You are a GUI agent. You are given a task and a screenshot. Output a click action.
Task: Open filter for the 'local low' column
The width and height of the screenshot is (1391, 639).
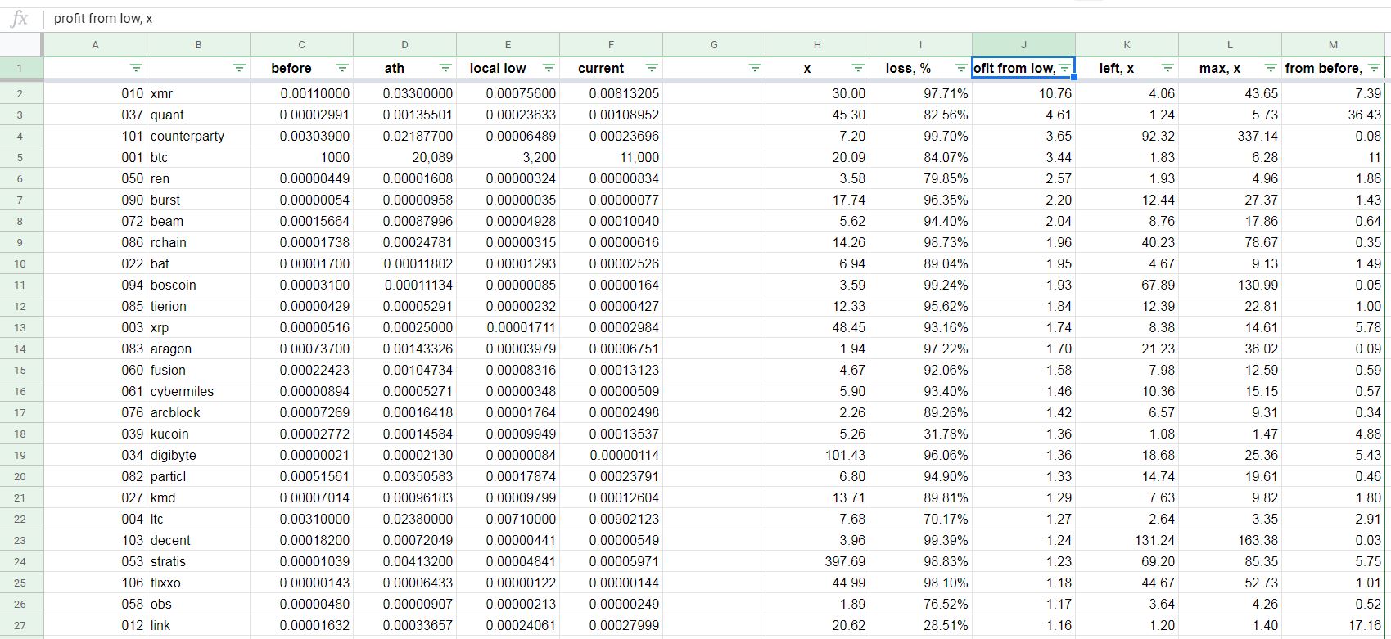549,68
